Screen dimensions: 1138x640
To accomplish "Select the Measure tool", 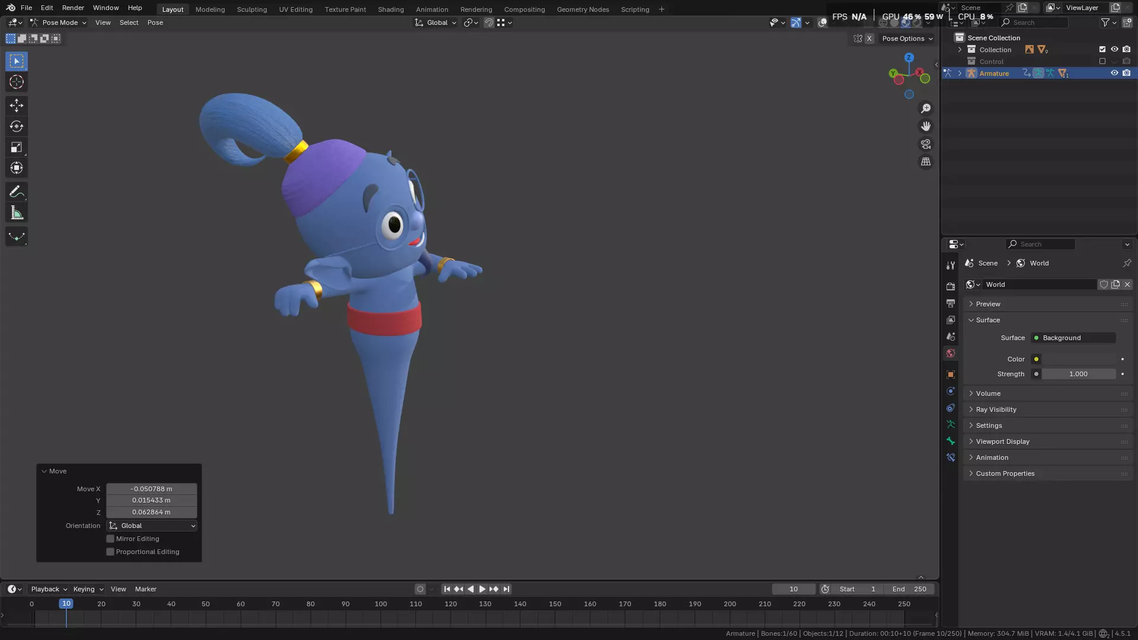I will 17,213.
